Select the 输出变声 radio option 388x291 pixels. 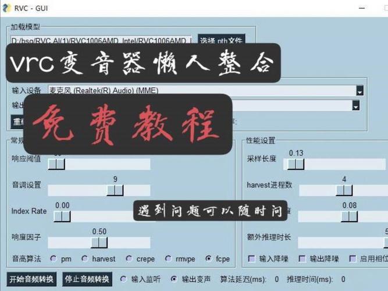tap(174, 279)
